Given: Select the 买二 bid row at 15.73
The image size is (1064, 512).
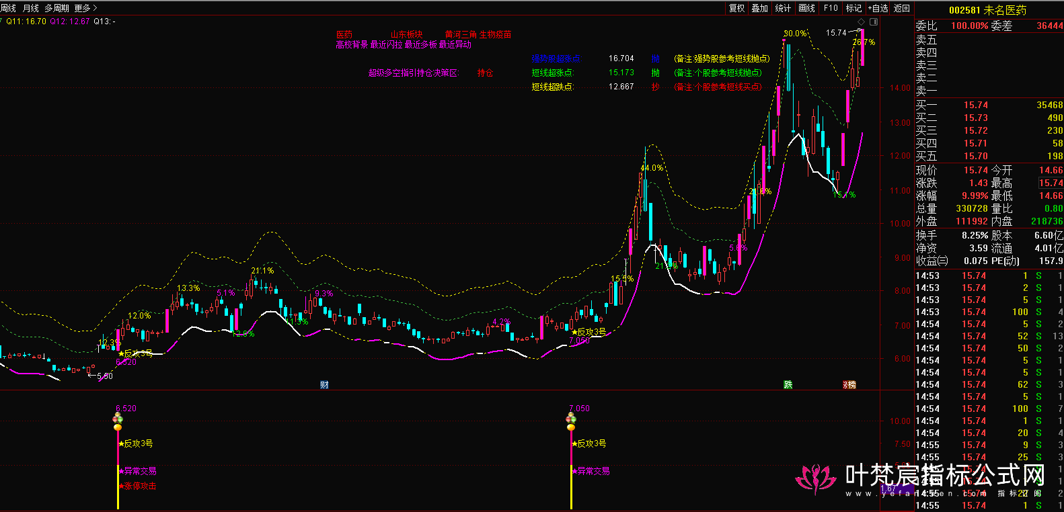Looking at the screenshot, I should 989,118.
